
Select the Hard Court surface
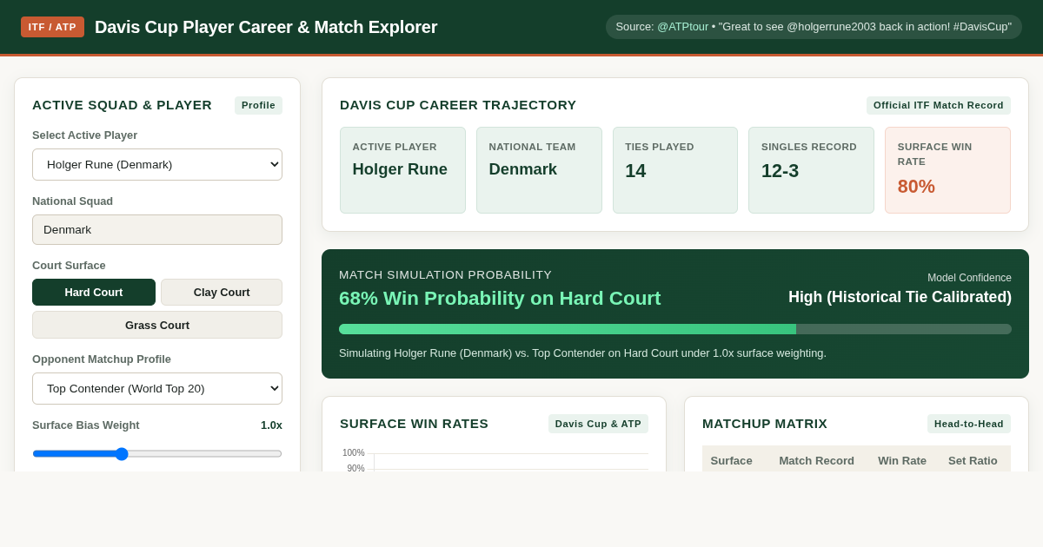point(94,292)
